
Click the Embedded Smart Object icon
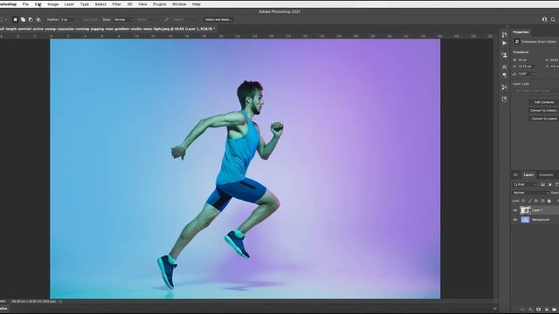[517, 42]
